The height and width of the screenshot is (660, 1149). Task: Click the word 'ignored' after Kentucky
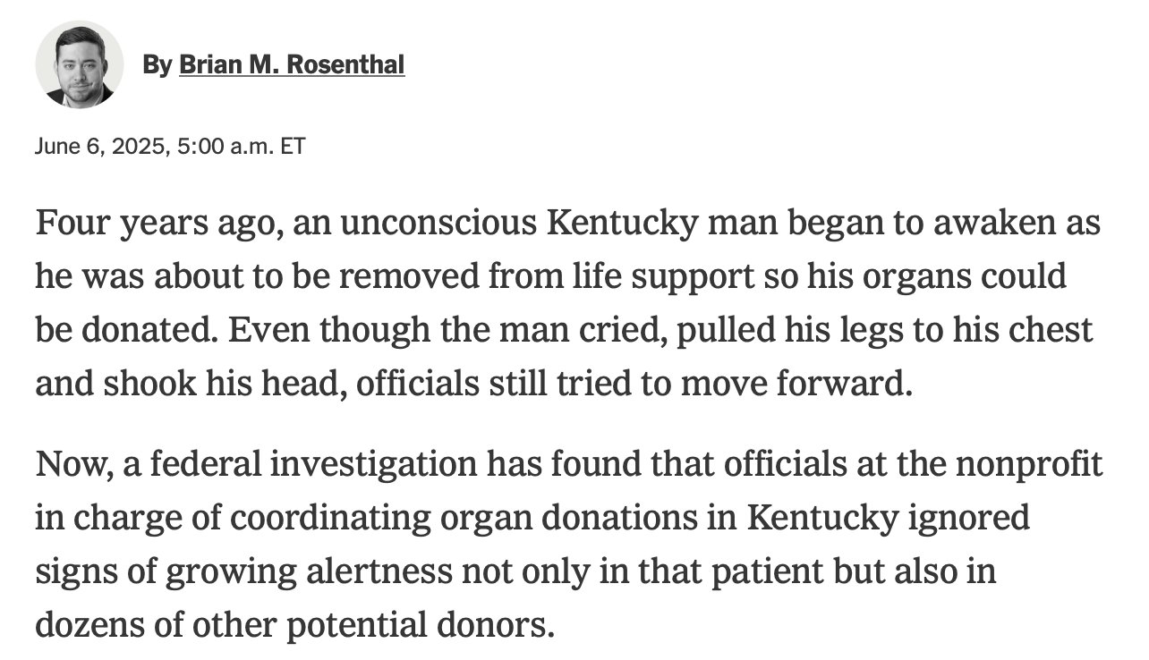coord(978,520)
